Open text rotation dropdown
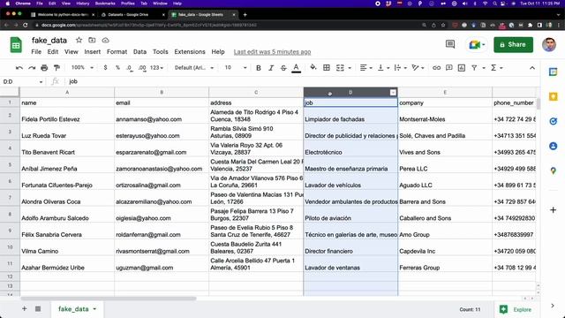This screenshot has width=565, height=318. click(418, 68)
